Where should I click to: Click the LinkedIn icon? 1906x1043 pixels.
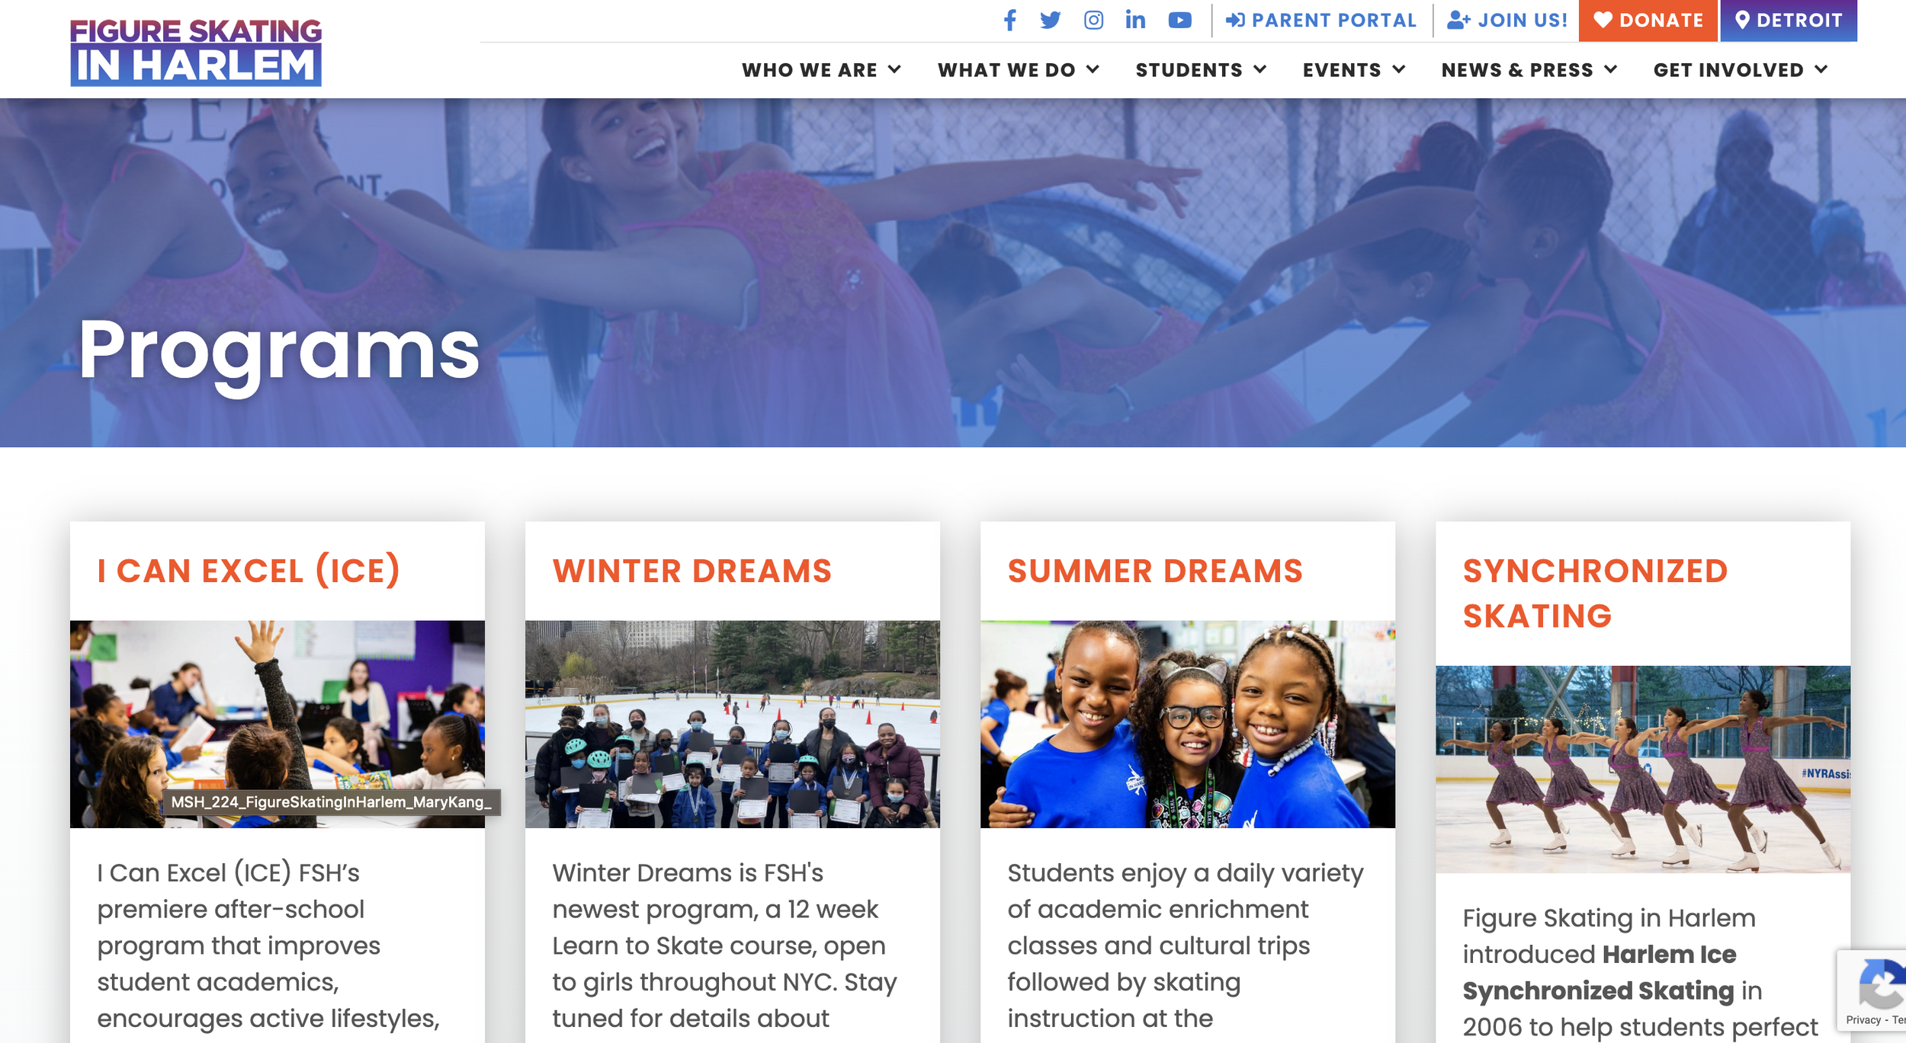point(1135,21)
